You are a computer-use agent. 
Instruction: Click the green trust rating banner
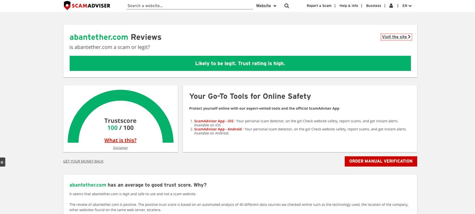[x=240, y=63]
